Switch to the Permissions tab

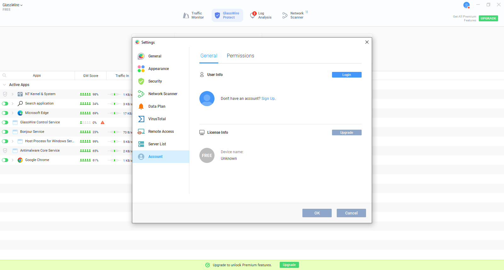(240, 56)
